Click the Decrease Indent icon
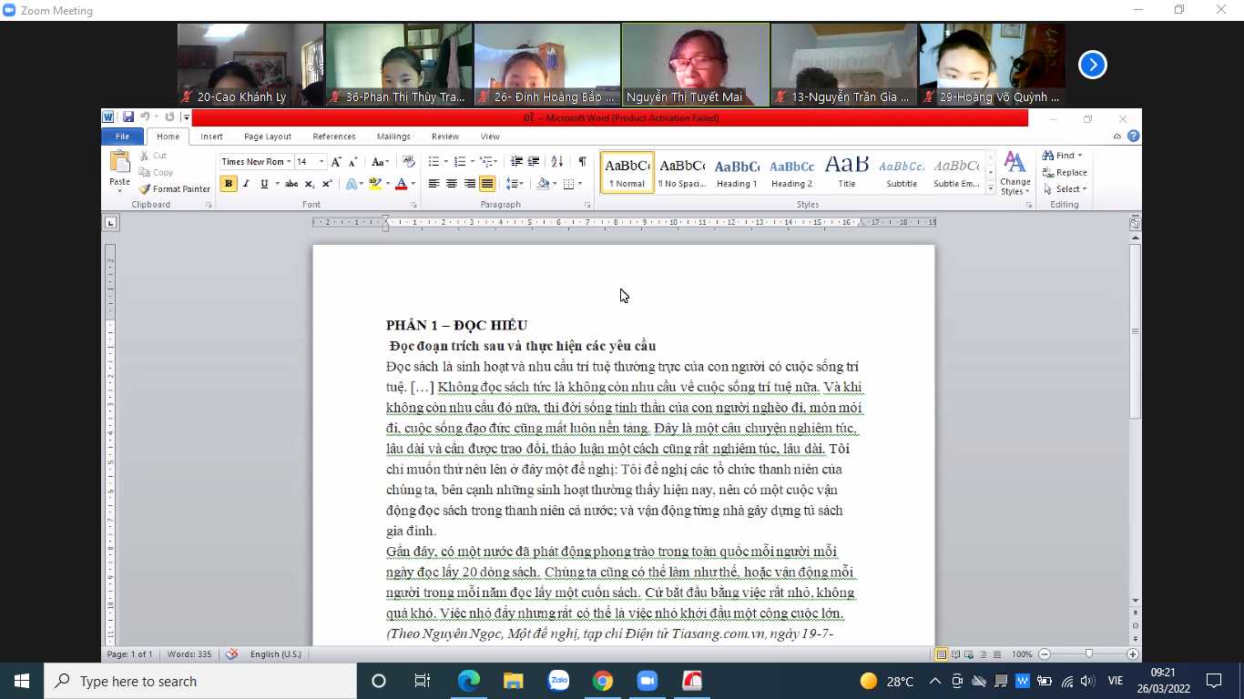The height and width of the screenshot is (699, 1244). (516, 162)
